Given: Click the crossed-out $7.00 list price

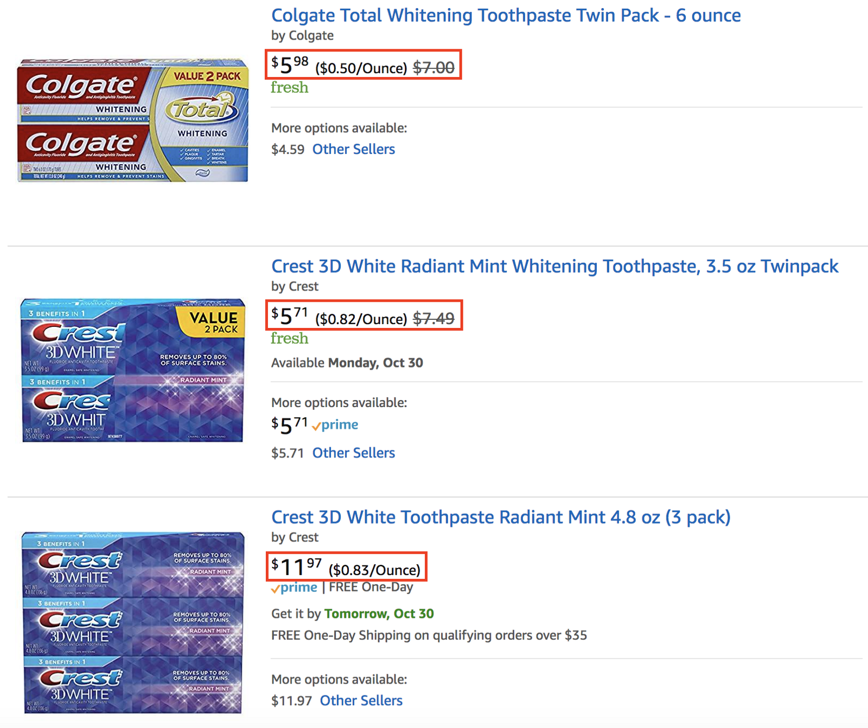Looking at the screenshot, I should coord(433,68).
